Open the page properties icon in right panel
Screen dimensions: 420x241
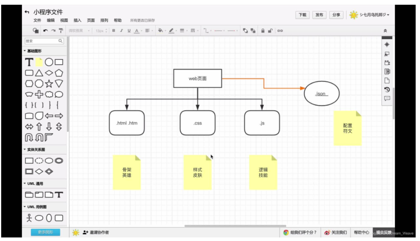[x=387, y=80]
